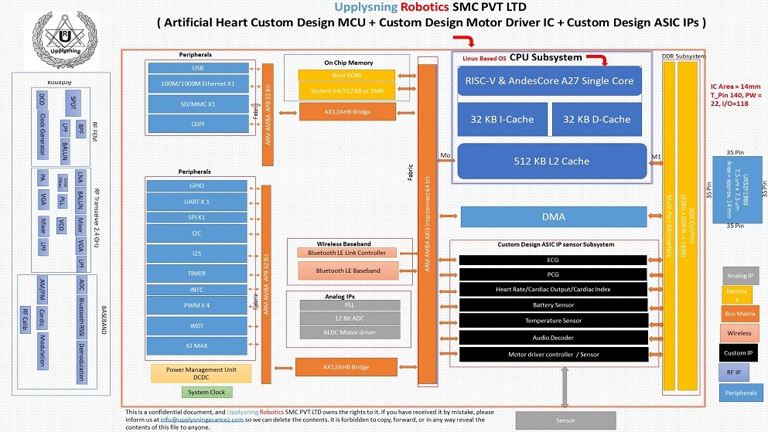This screenshot has width=768, height=432.
Task: Click the Upplysning emblem logo
Action: pos(65,41)
